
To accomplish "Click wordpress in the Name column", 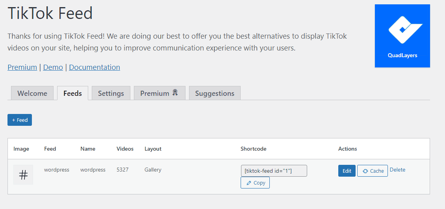I will coord(93,170).
